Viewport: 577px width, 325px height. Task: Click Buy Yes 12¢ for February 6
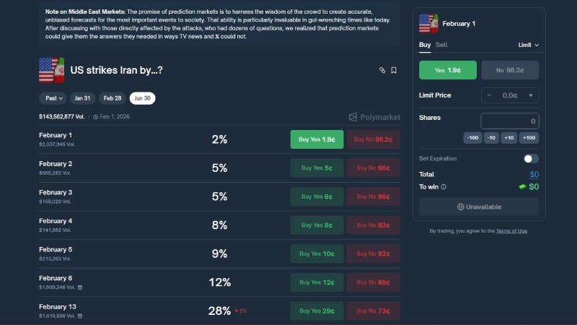(317, 282)
